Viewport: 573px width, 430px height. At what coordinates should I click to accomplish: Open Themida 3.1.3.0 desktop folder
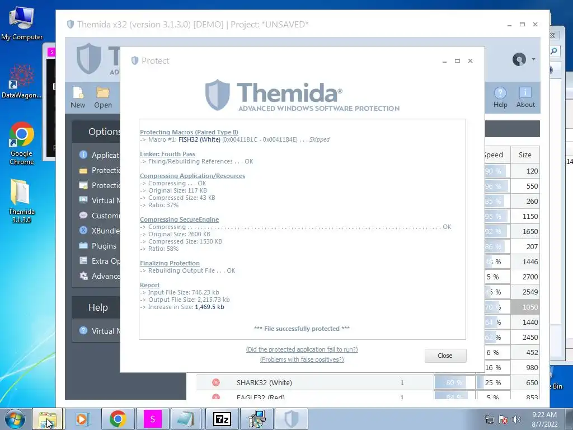coord(21,201)
